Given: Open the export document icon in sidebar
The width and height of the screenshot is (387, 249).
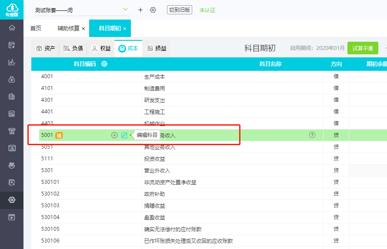Looking at the screenshot, I should 12,183.
